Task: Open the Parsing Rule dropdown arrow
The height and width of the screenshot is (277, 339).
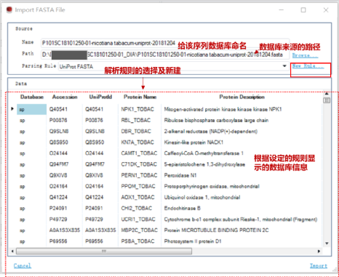Action: coord(284,66)
